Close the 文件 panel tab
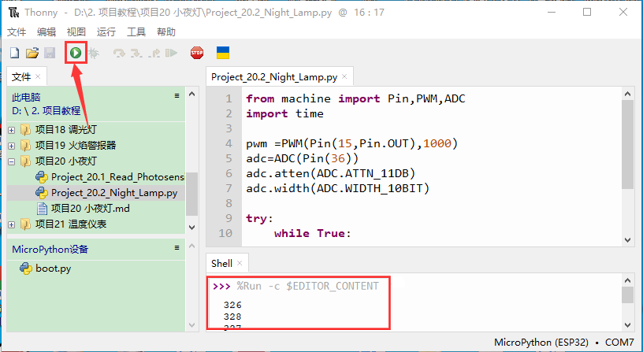This screenshot has width=643, height=352. click(39, 77)
